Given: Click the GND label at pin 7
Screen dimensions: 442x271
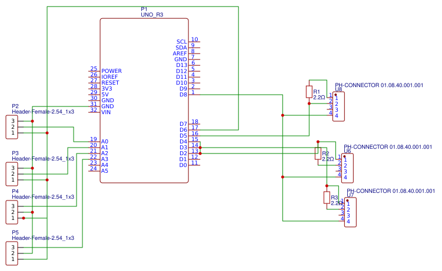Looking at the screenshot, I should 181,59.
